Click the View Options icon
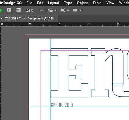 (x=50, y=10)
